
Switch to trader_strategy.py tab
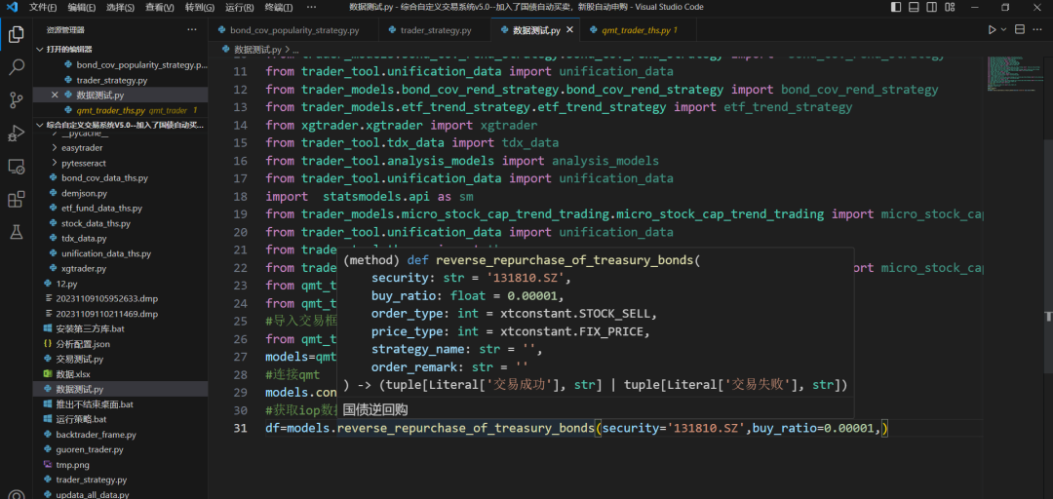(x=435, y=30)
